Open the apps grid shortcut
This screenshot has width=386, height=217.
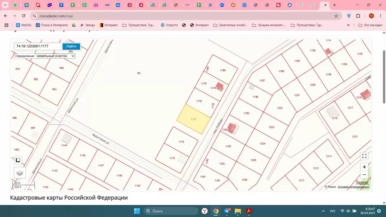tap(6, 25)
